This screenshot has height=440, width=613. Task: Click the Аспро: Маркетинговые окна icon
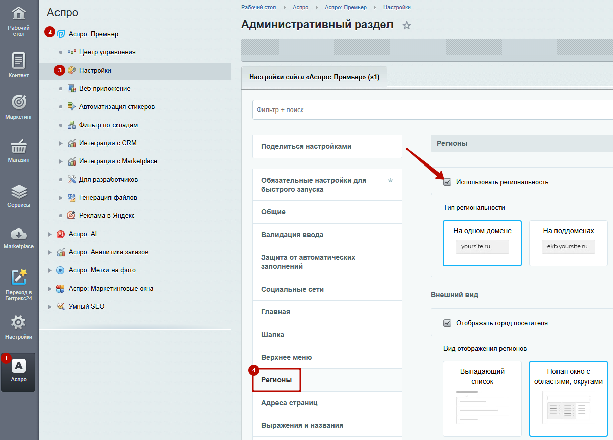(61, 289)
